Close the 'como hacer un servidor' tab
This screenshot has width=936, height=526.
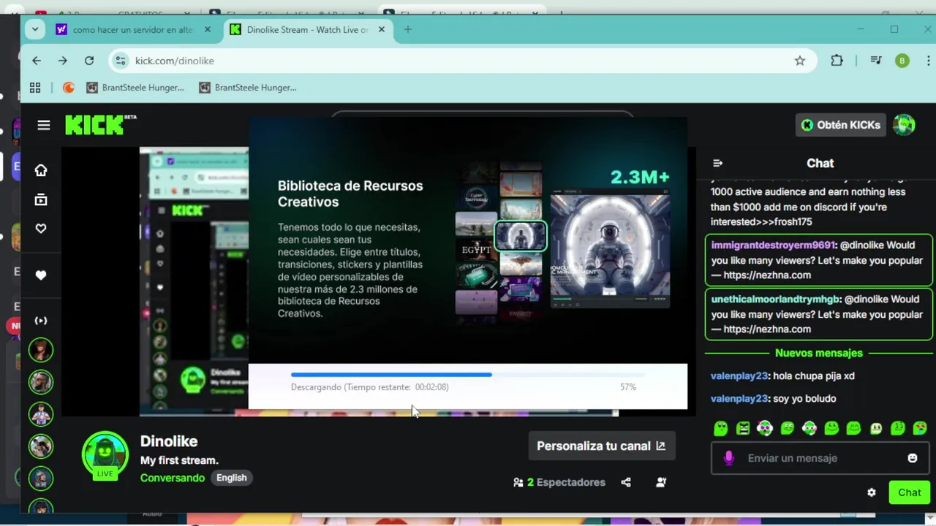click(208, 30)
